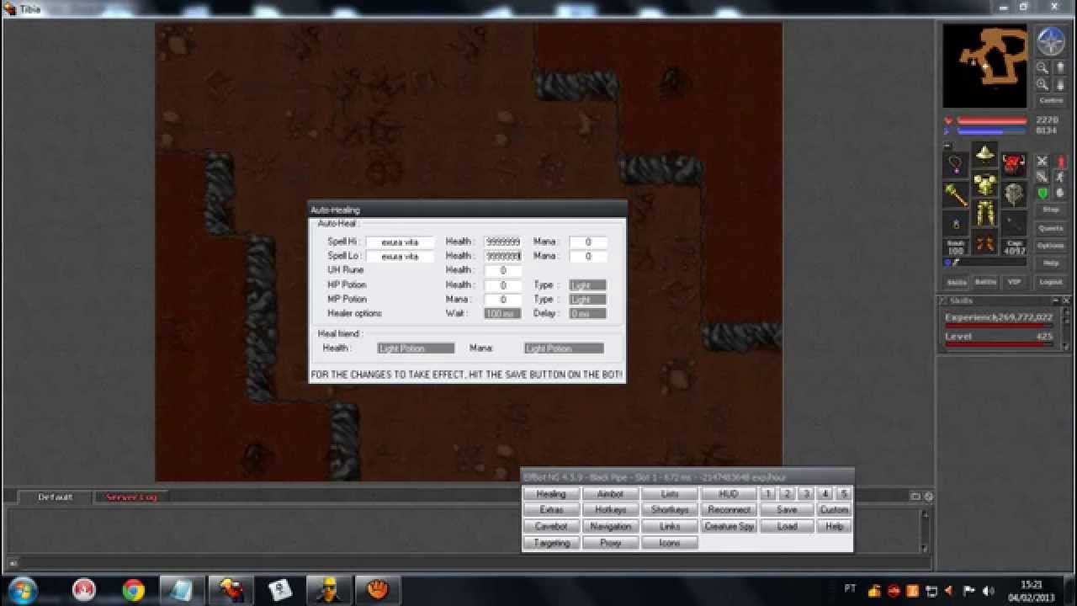Select bot slot 1 button

coord(767,494)
